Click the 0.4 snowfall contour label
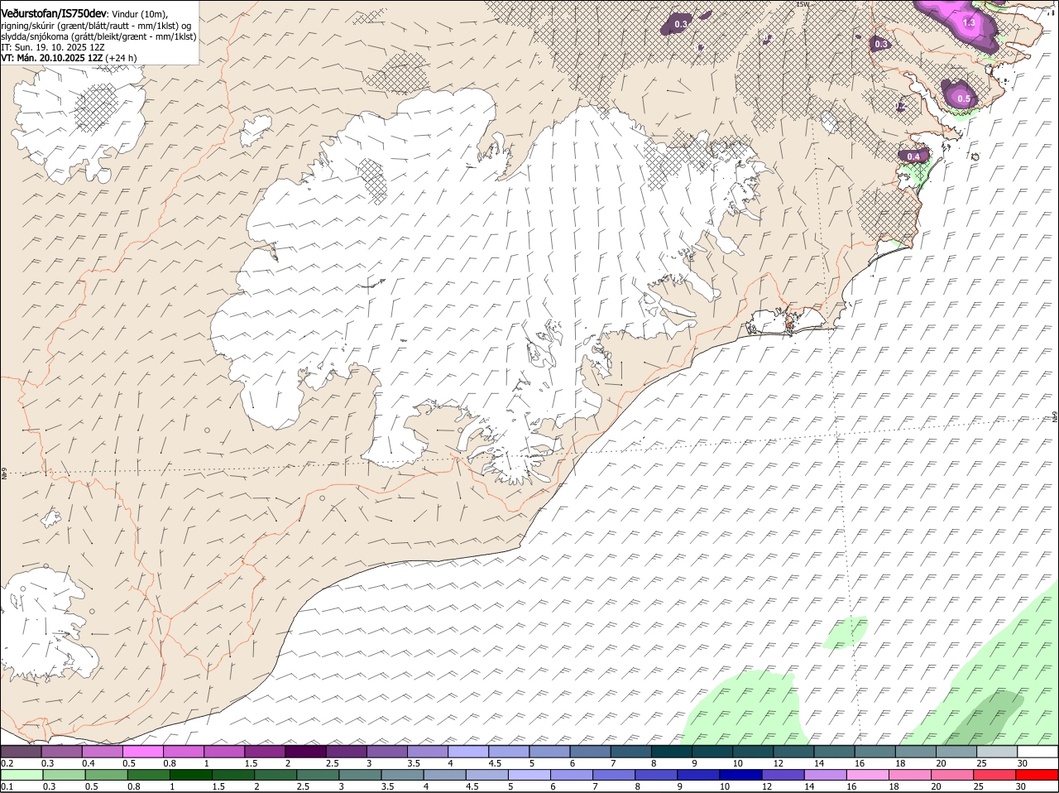1059x793 pixels. coord(913,156)
